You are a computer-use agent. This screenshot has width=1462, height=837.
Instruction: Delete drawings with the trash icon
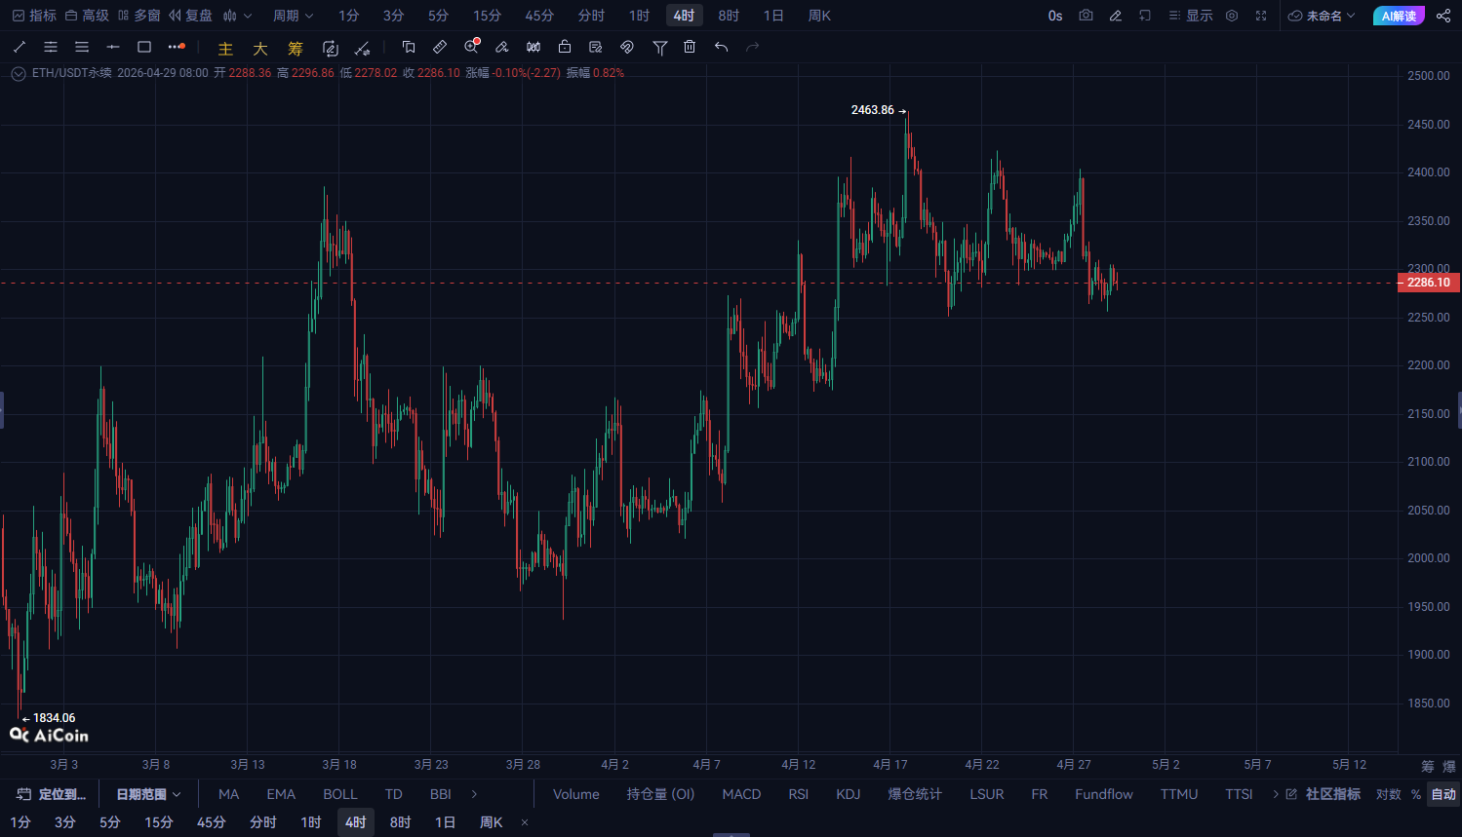(690, 47)
